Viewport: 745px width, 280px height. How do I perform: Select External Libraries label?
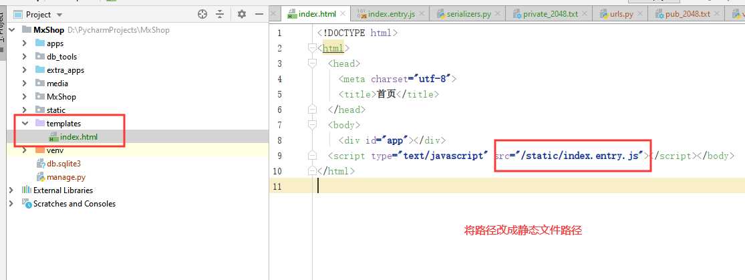coord(63,190)
